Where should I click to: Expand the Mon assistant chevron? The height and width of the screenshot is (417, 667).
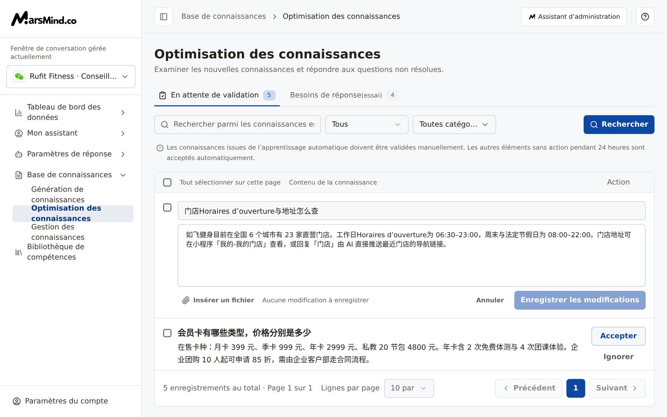[123, 133]
